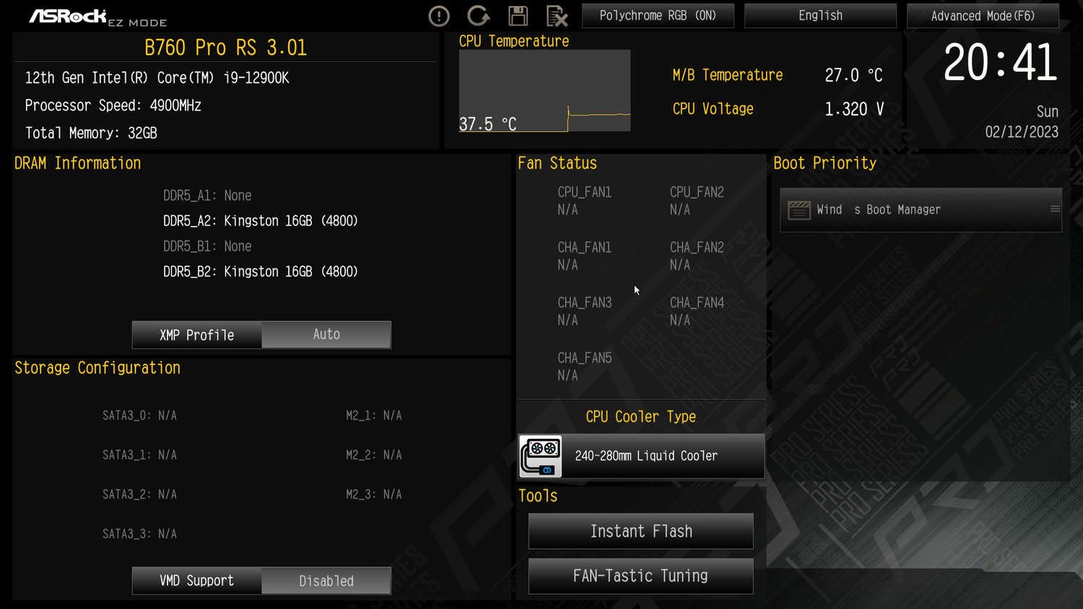
Task: Click the CPU temperature graph
Action: coord(545,91)
